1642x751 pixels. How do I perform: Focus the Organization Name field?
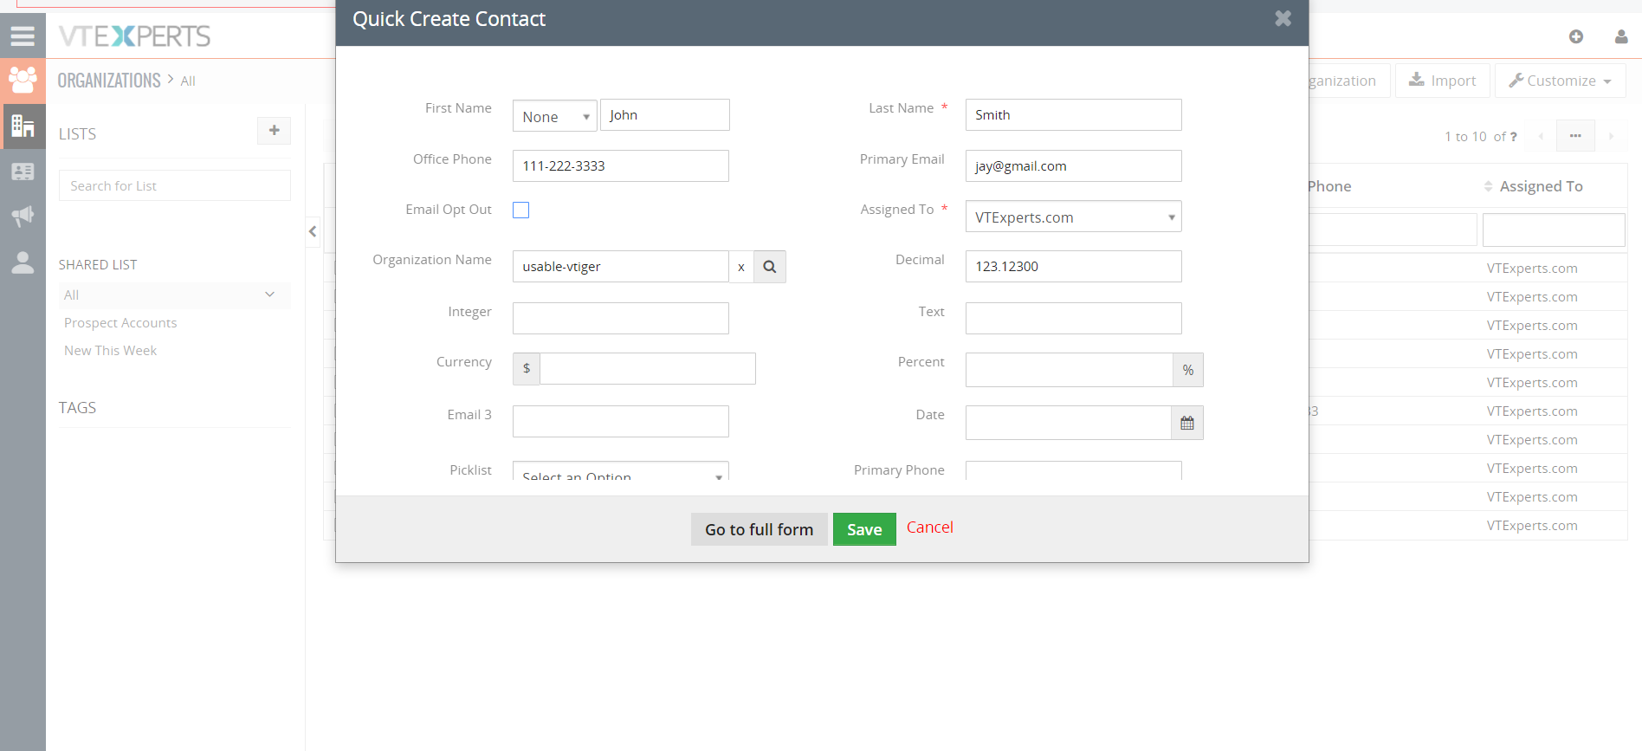point(621,267)
